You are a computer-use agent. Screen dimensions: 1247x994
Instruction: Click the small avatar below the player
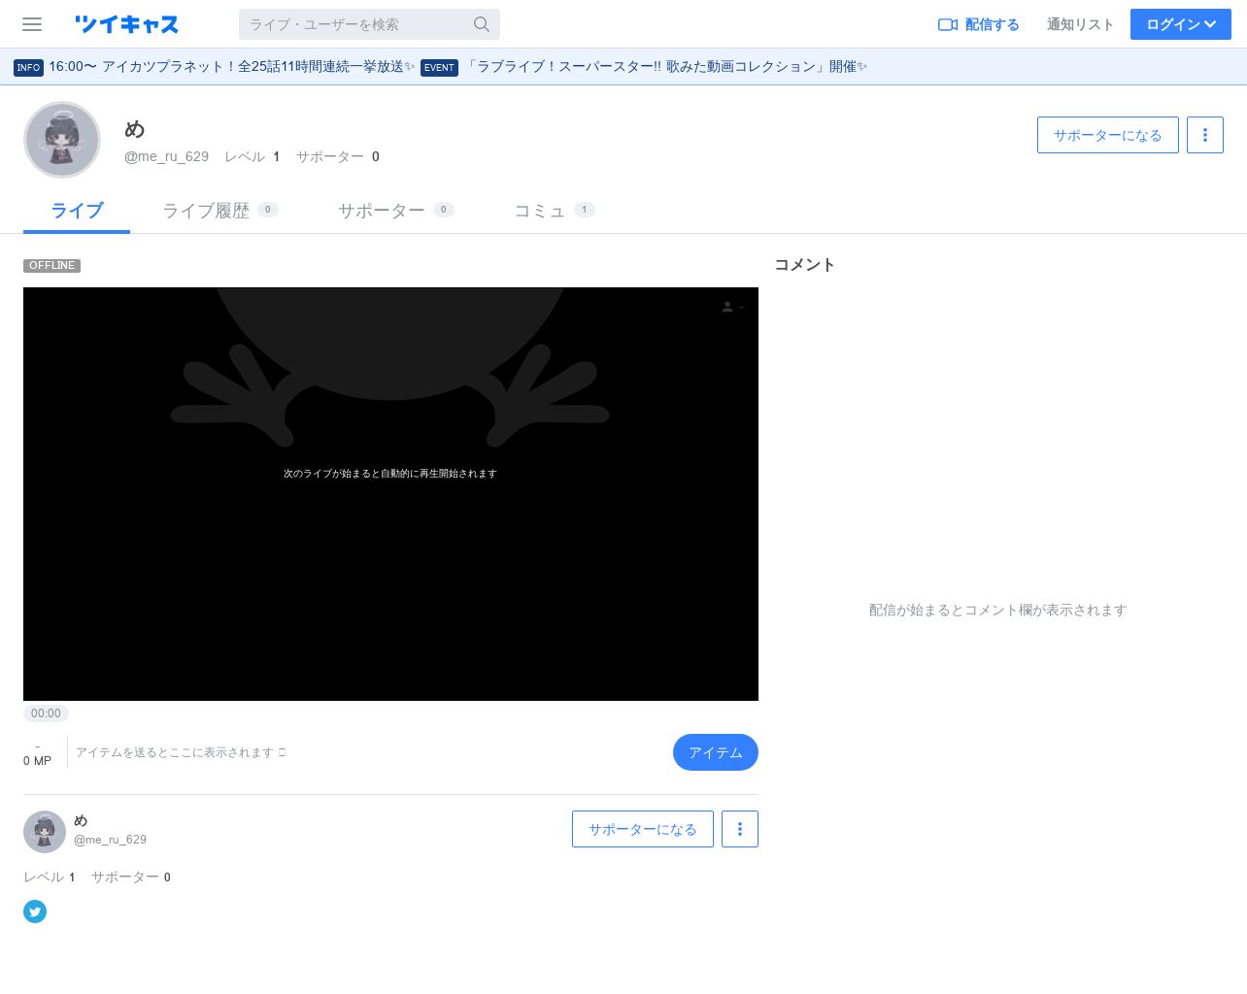coord(45,832)
